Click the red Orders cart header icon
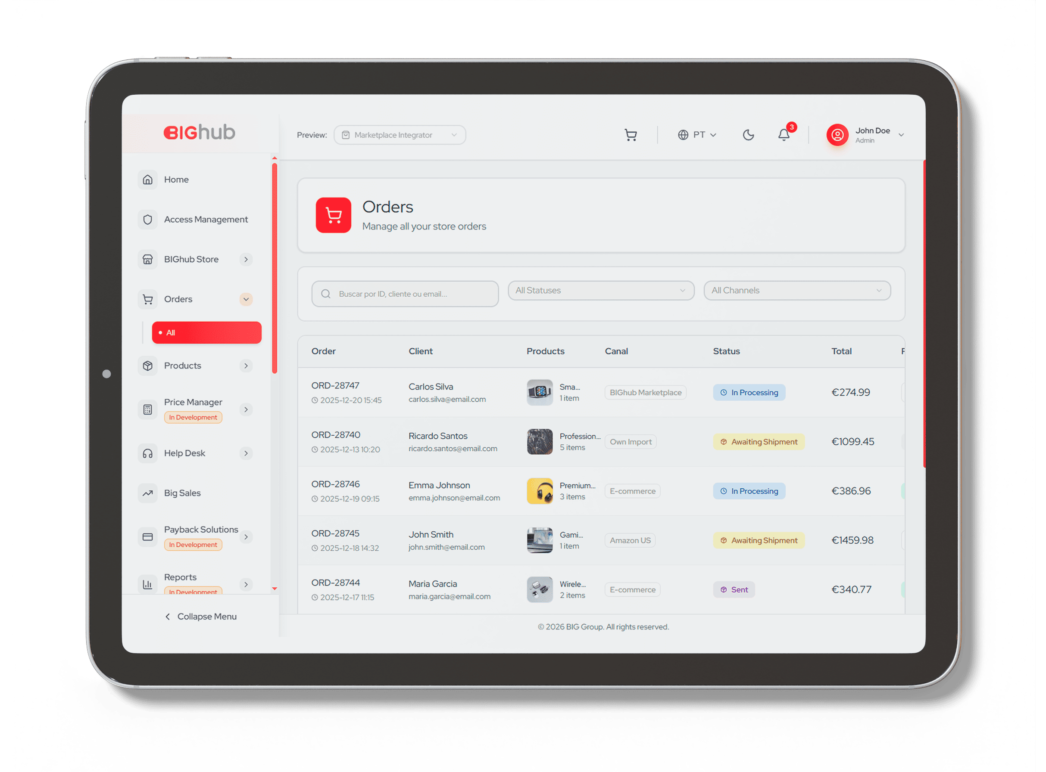 pyautogui.click(x=333, y=215)
